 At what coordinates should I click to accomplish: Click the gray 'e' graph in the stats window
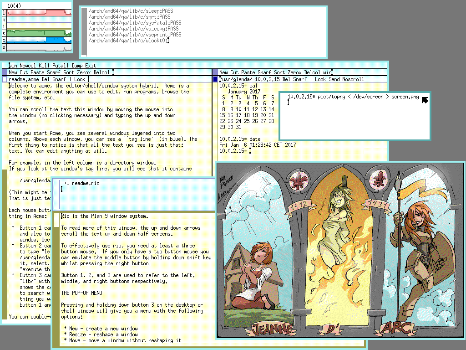[x=39, y=47]
